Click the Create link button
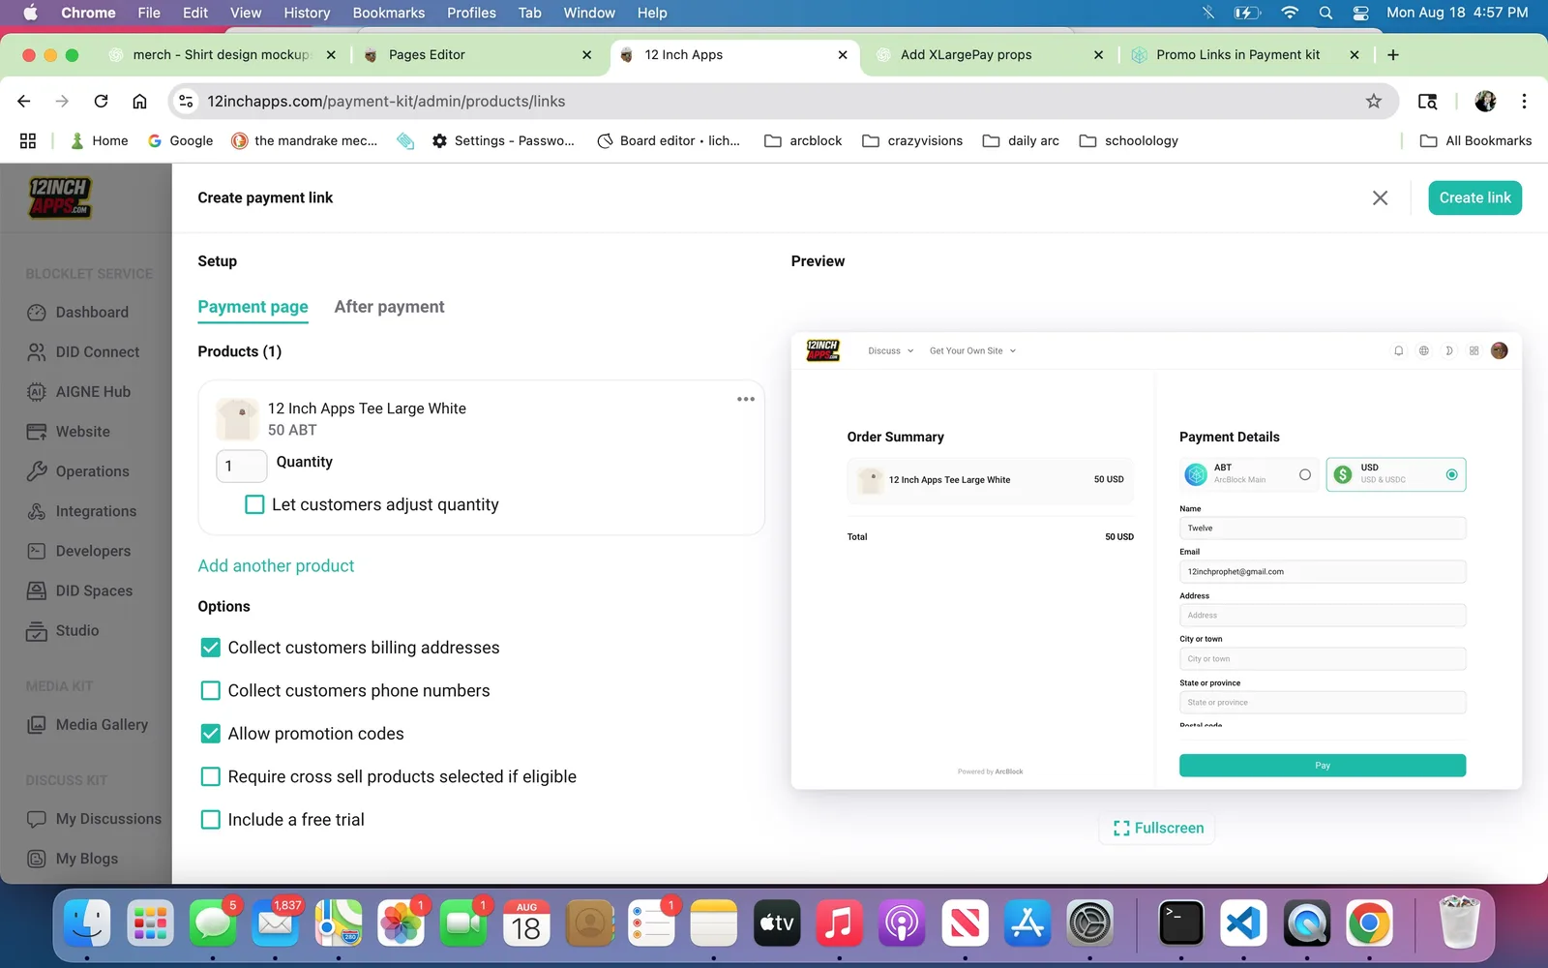The width and height of the screenshot is (1548, 968). (x=1474, y=197)
